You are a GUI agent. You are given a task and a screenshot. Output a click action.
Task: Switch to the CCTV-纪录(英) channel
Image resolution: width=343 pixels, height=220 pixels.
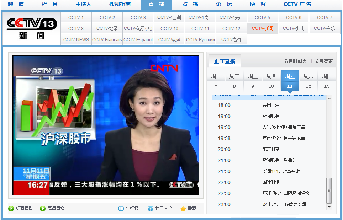coord(138,29)
